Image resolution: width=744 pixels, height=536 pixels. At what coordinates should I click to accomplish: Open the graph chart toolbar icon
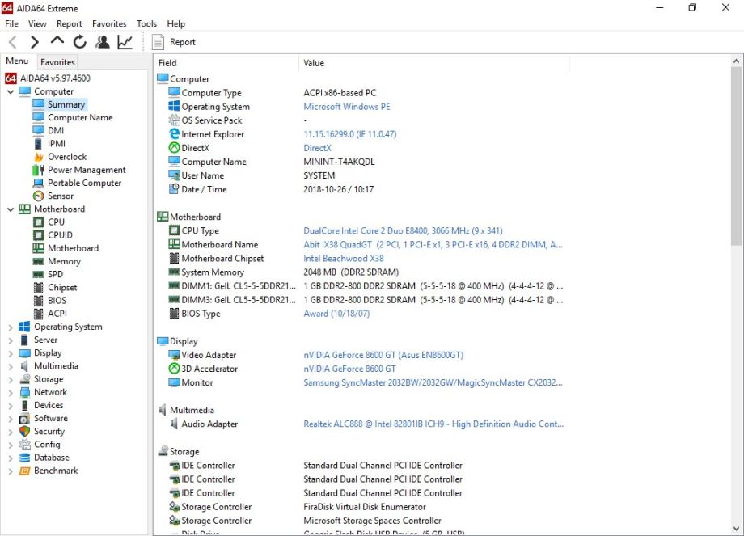click(125, 42)
